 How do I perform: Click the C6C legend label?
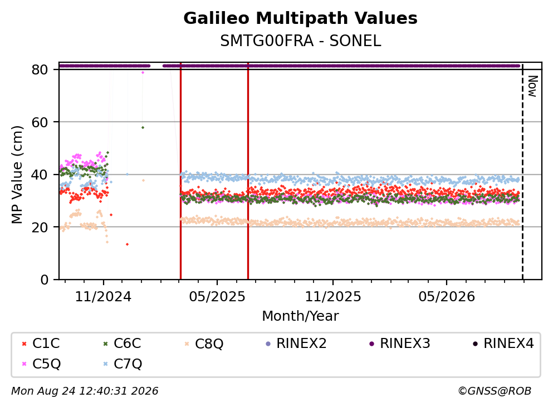pyautogui.click(x=128, y=343)
